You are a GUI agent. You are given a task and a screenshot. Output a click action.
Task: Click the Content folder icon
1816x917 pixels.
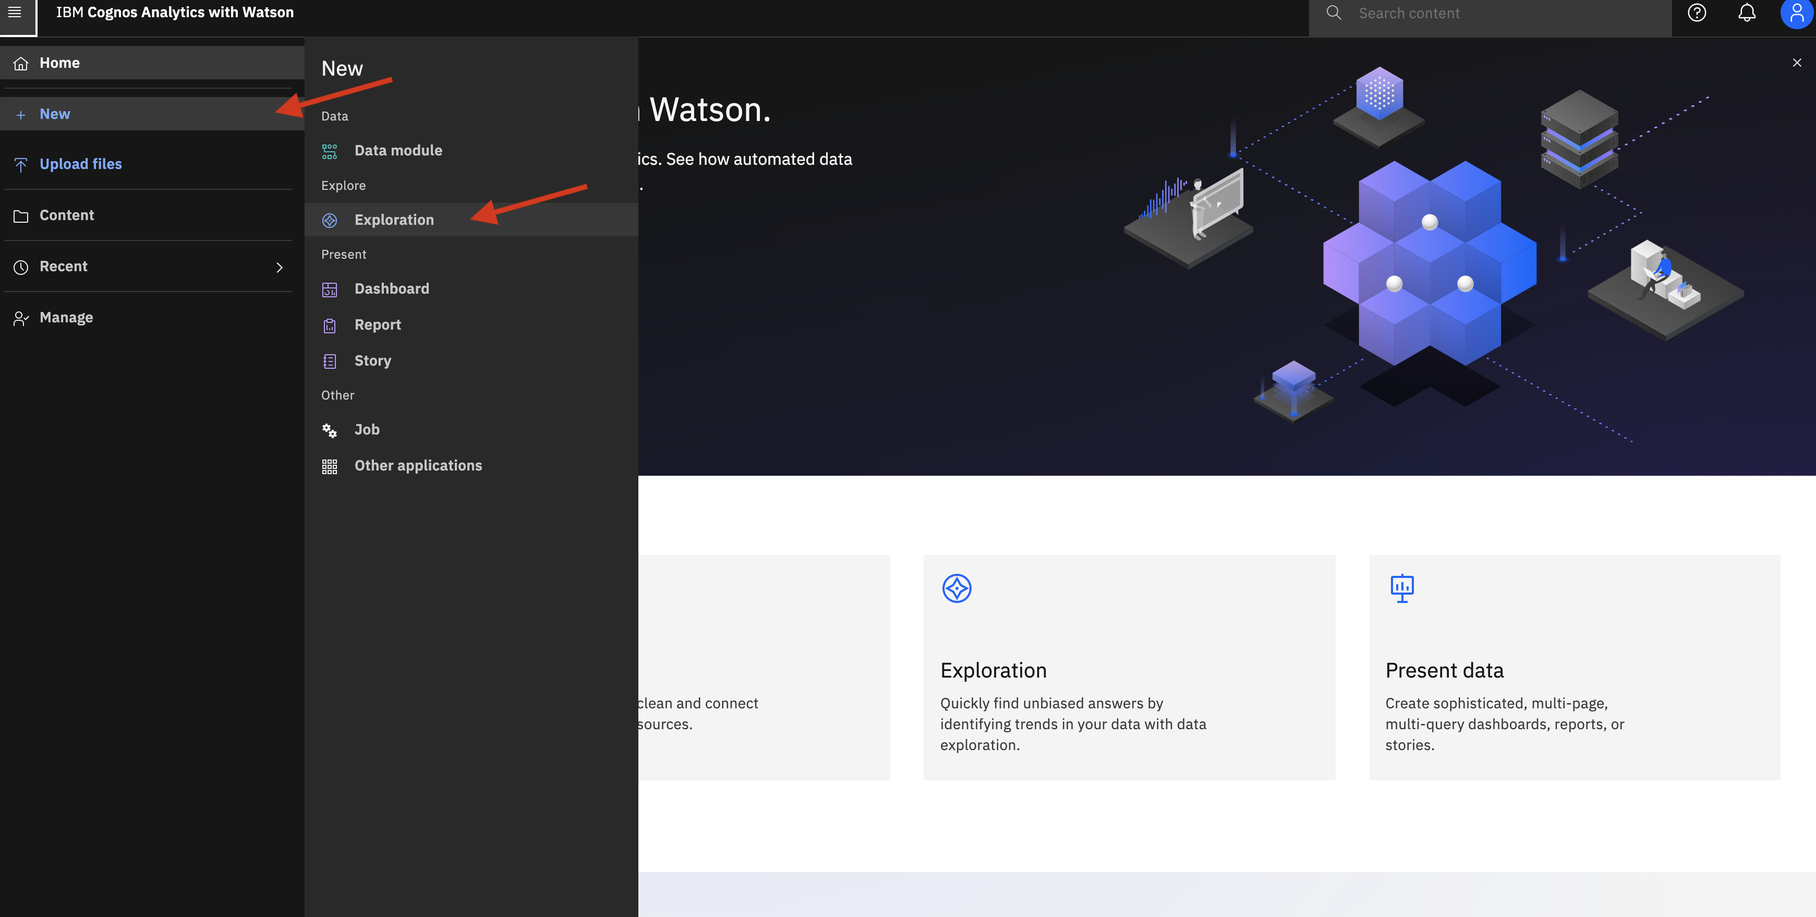pyautogui.click(x=21, y=216)
